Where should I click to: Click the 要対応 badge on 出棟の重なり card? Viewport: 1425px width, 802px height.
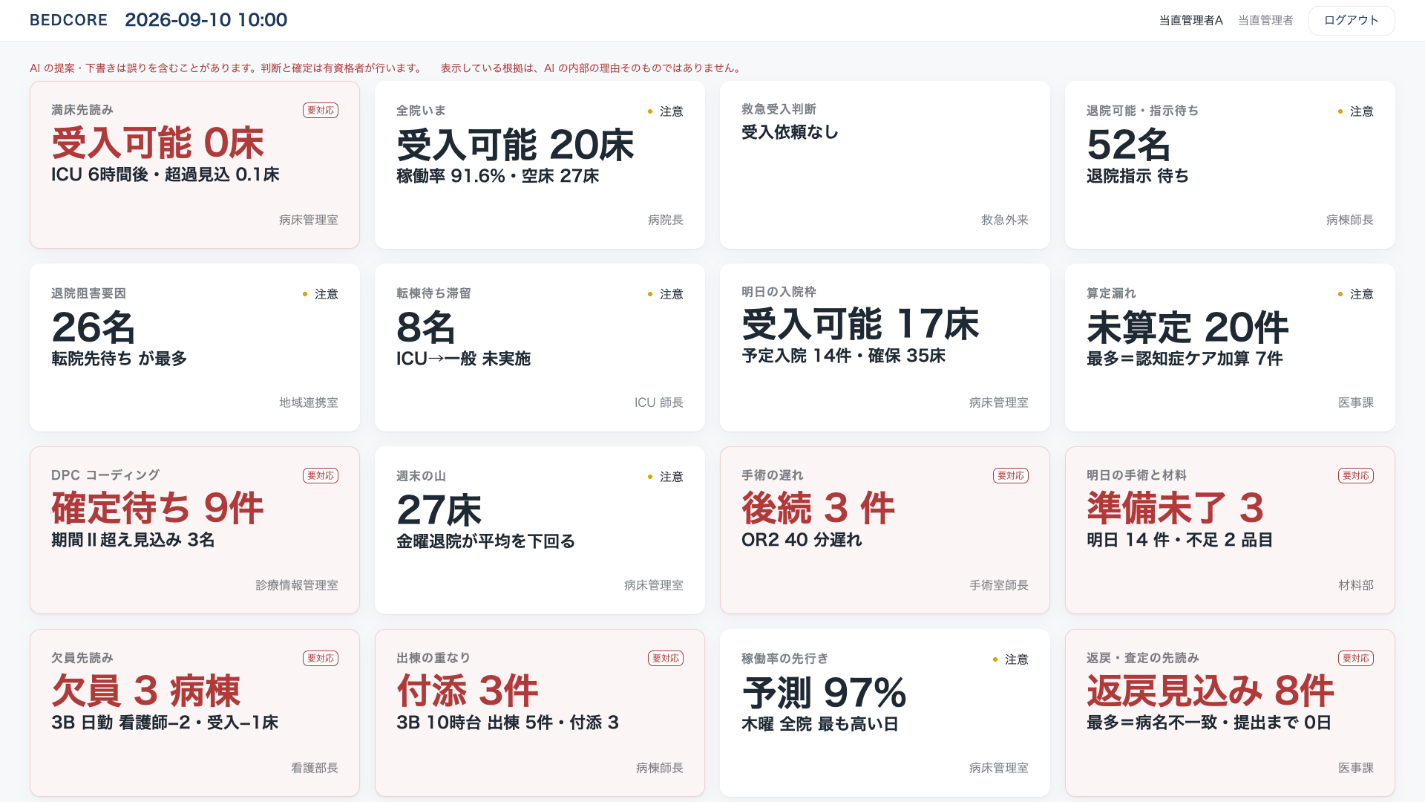coord(666,658)
